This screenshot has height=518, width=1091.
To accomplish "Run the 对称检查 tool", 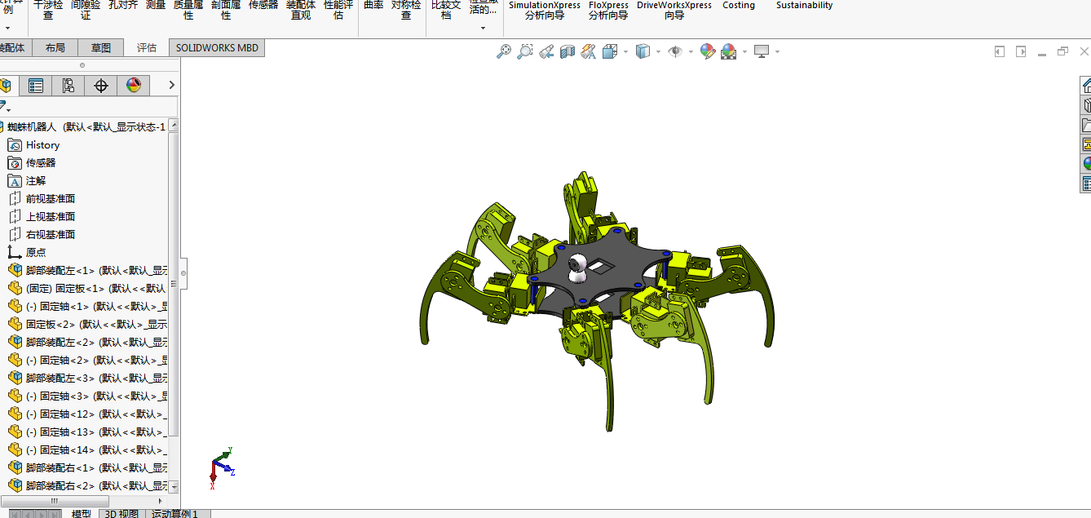I will (x=406, y=10).
